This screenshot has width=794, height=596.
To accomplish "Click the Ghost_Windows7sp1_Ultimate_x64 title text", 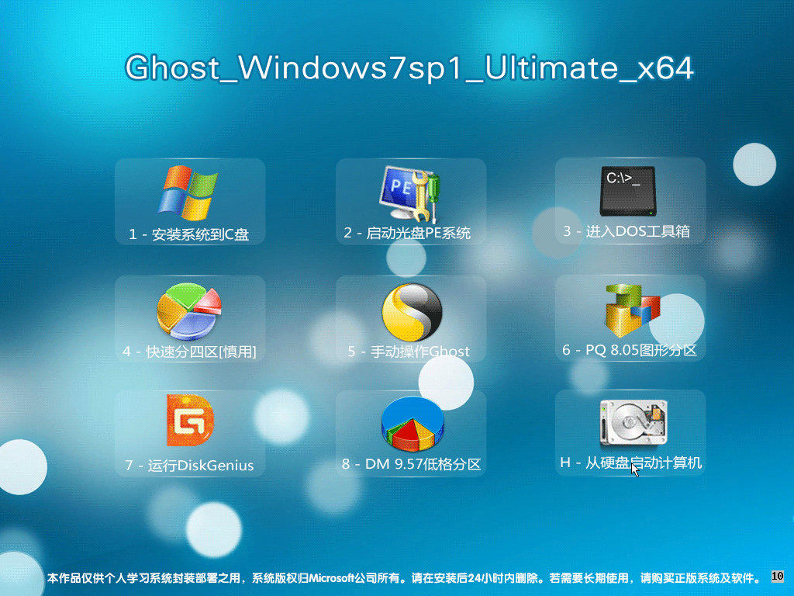I will point(409,68).
